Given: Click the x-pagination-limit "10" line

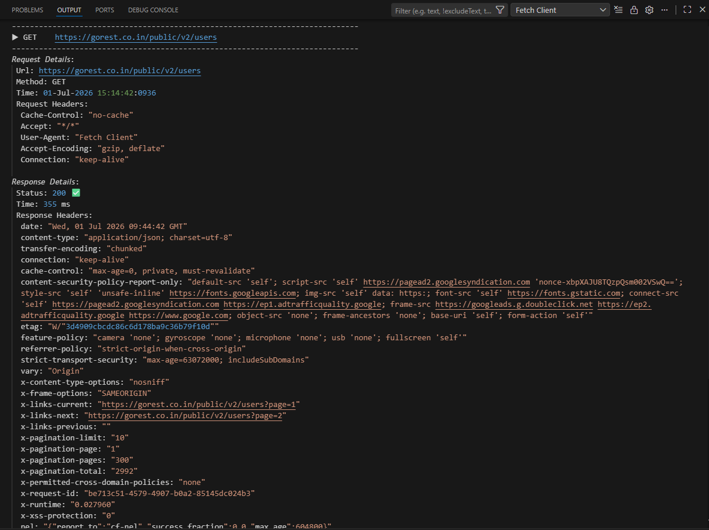Looking at the screenshot, I should coord(74,438).
